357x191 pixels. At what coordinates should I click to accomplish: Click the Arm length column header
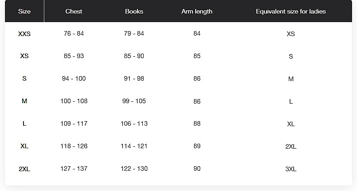[197, 11]
